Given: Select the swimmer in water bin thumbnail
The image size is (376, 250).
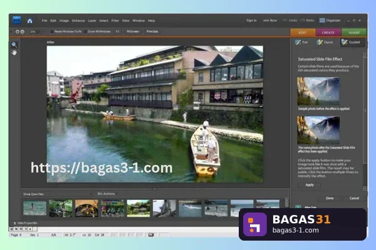Looking at the screenshot, I should coord(34,208).
